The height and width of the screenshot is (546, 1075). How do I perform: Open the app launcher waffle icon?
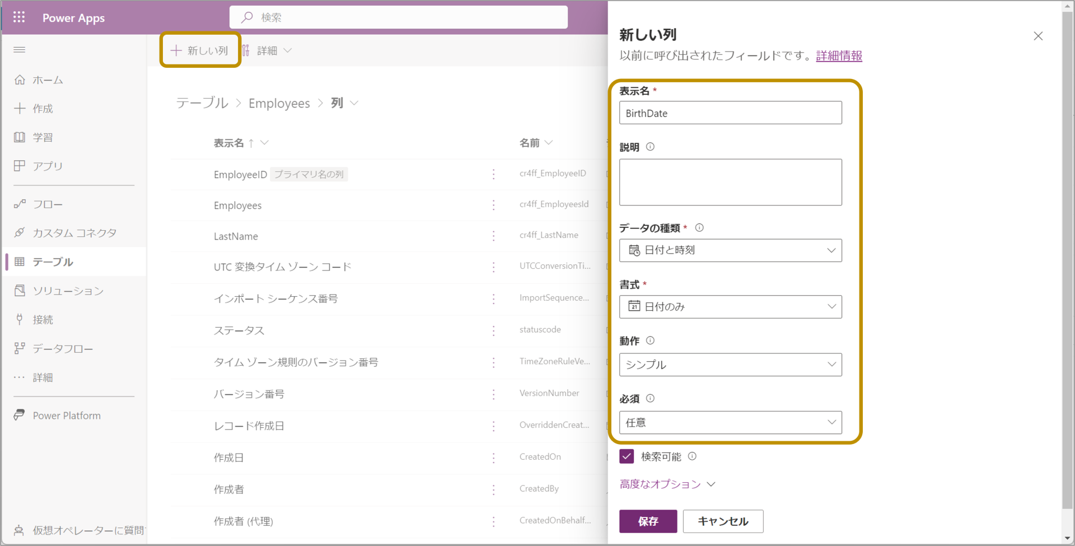coord(19,17)
